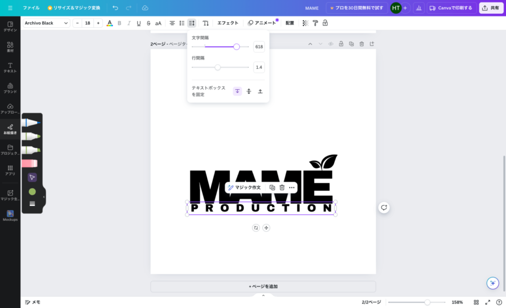Select the highlighter drawing tool
This screenshot has width=506, height=308.
point(32,150)
